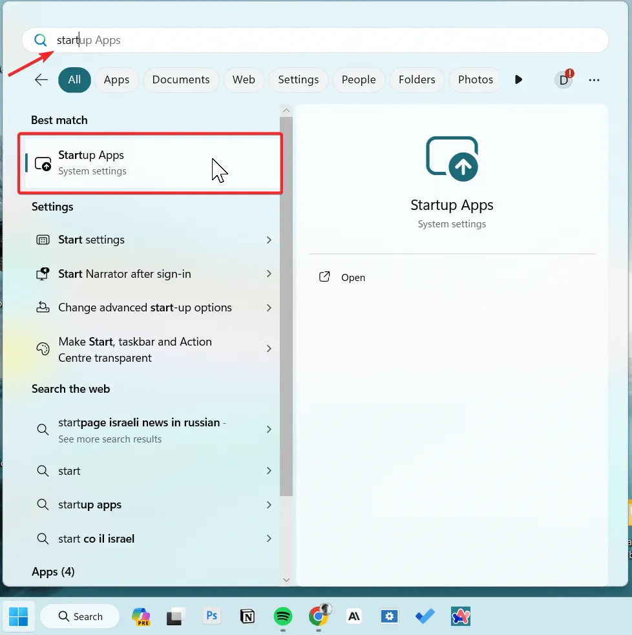Select the Documents filter tab
632x635 pixels.
181,80
